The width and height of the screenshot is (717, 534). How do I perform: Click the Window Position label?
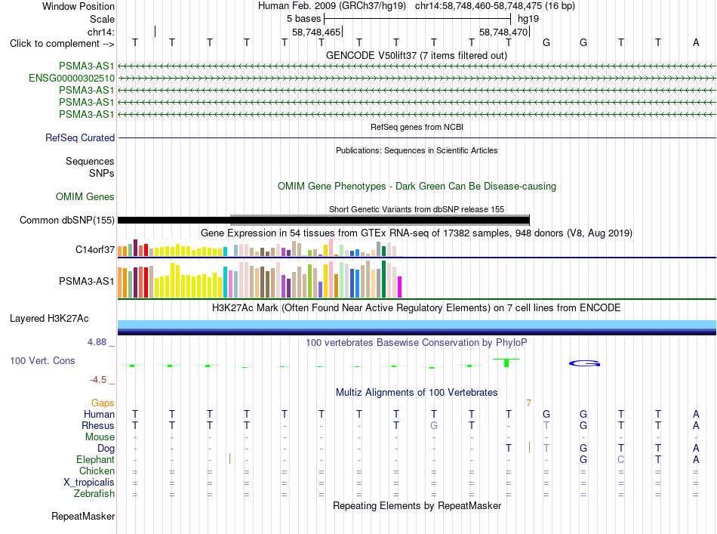pos(78,6)
